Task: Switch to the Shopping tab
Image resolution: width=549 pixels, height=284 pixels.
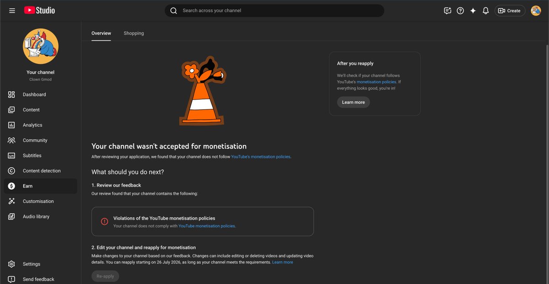Action: coord(134,33)
